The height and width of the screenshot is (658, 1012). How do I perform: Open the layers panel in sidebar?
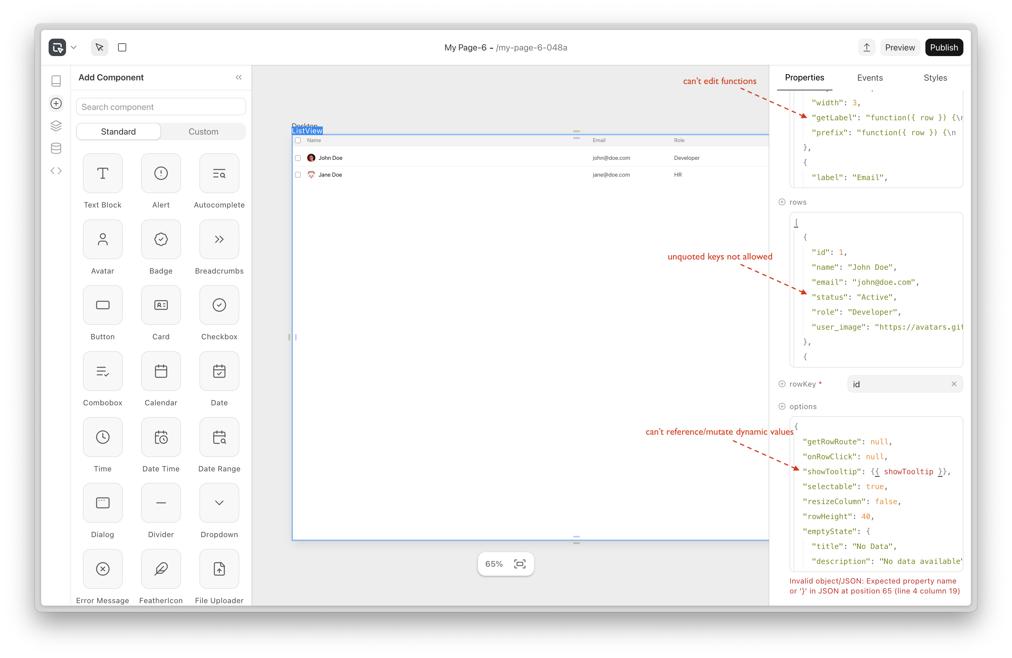pos(56,126)
